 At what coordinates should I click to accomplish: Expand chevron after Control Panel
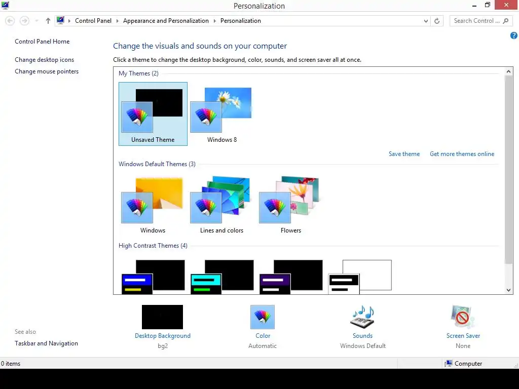click(117, 21)
